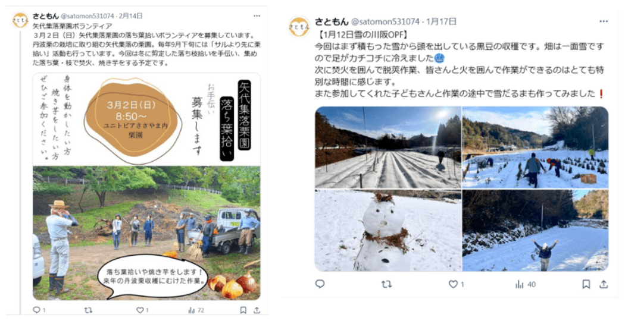Bookmark the February 14 tweet
This screenshot has height=327, width=625.
tap(243, 310)
